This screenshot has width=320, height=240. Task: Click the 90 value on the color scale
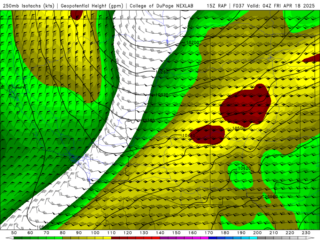pos(79,233)
